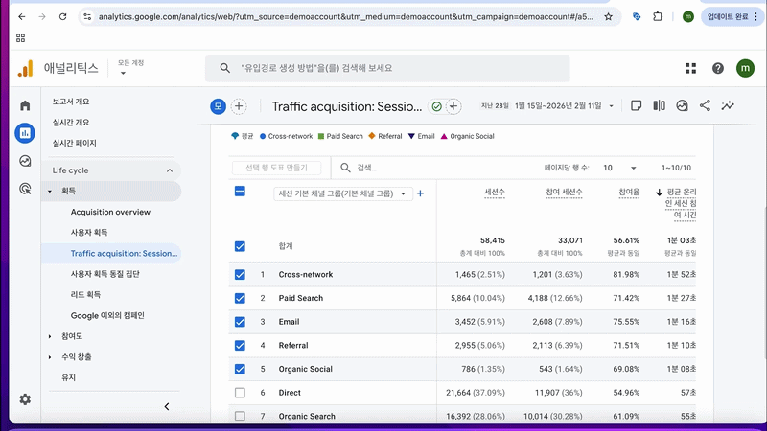Reload the current browser page
This screenshot has height=431, width=767.
tap(62, 16)
